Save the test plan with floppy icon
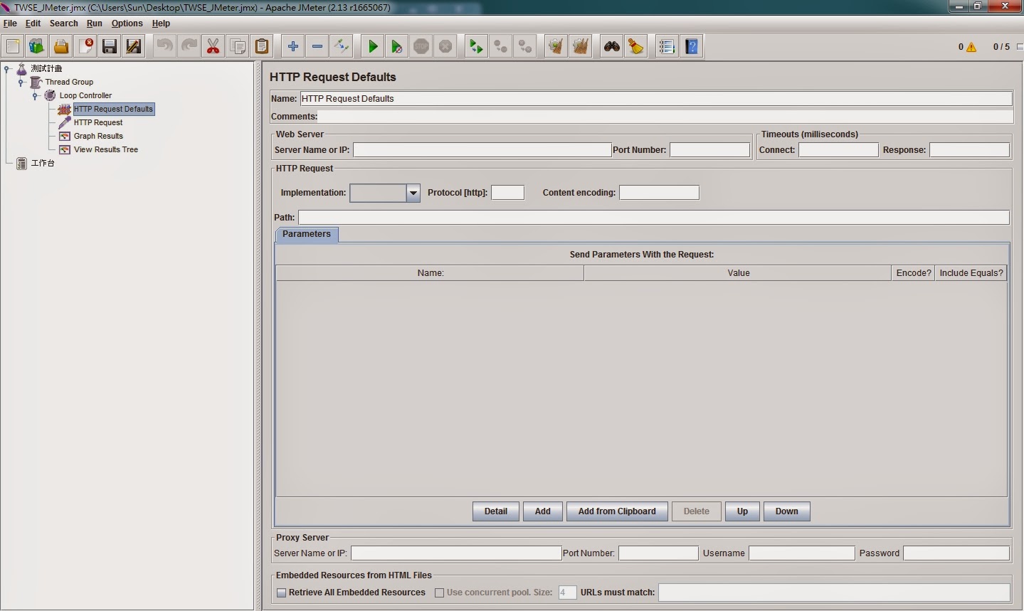 click(x=110, y=47)
